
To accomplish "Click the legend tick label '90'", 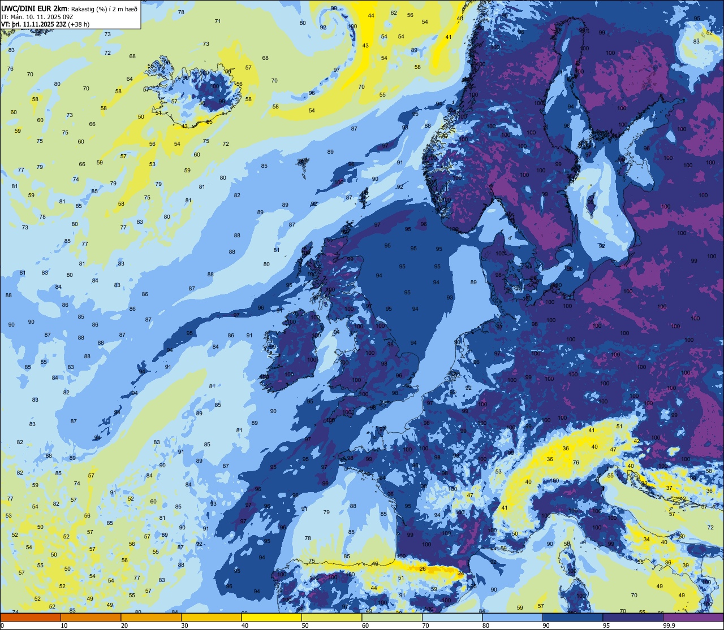I will pos(546,625).
